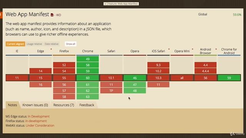The width and height of the screenshot is (246, 138).
Task: Select the Android Browser 56 cell
Action: coord(205,78)
